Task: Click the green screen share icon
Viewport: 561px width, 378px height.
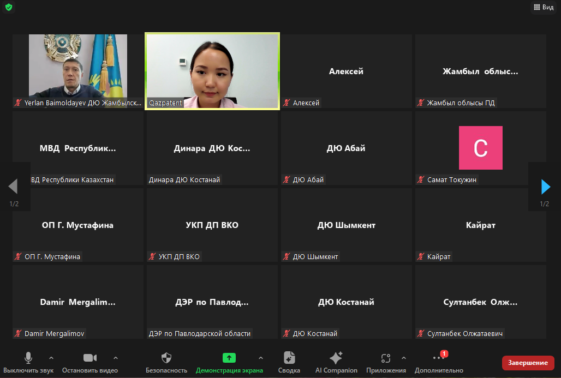Action: point(229,358)
